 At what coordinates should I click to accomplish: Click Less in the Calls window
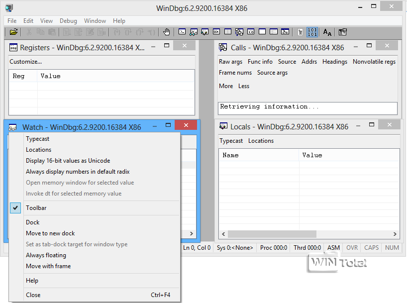(x=244, y=86)
